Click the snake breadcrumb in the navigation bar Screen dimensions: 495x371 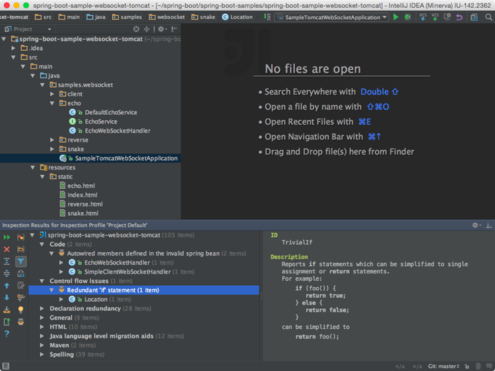(x=203, y=17)
